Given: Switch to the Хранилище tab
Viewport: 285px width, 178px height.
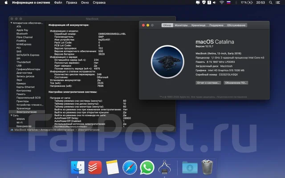Looking at the screenshot, I should tap(198, 25).
